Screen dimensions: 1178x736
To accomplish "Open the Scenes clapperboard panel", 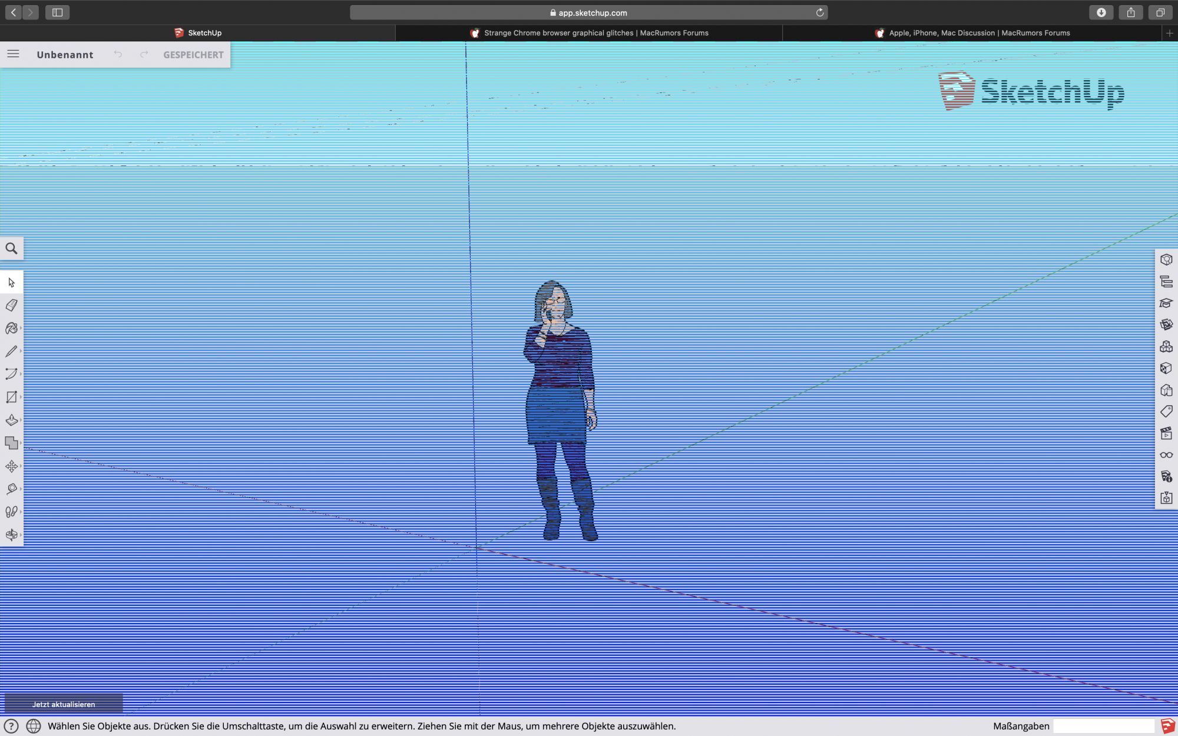I will pos(1166,433).
